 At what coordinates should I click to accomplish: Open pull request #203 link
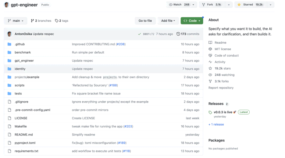point(128,126)
